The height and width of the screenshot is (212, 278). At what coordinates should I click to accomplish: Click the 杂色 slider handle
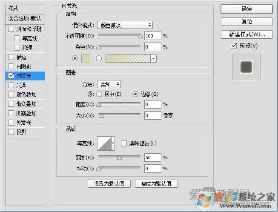point(99,47)
